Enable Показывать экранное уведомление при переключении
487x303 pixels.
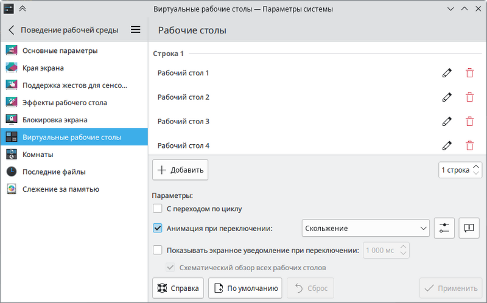pos(158,250)
